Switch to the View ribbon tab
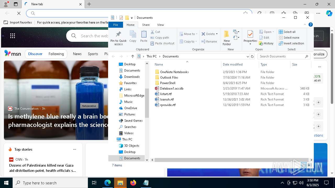 (160, 25)
